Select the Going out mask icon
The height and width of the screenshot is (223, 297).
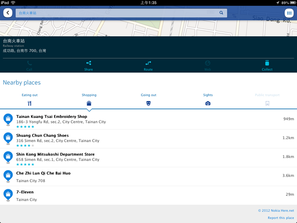click(148, 103)
